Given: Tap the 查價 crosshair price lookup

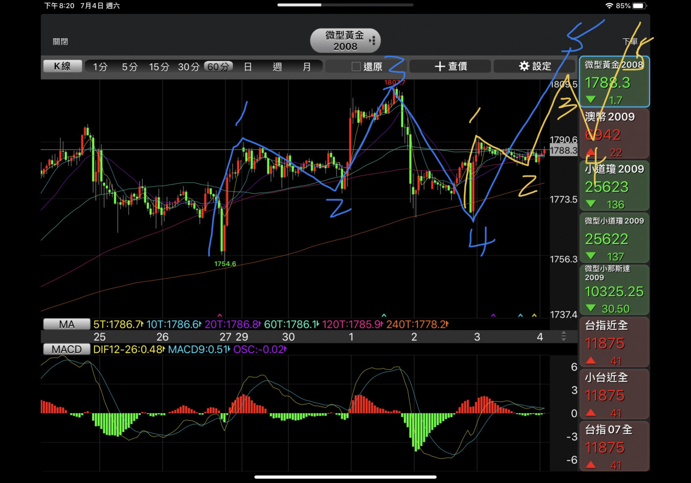Looking at the screenshot, I should click(450, 66).
